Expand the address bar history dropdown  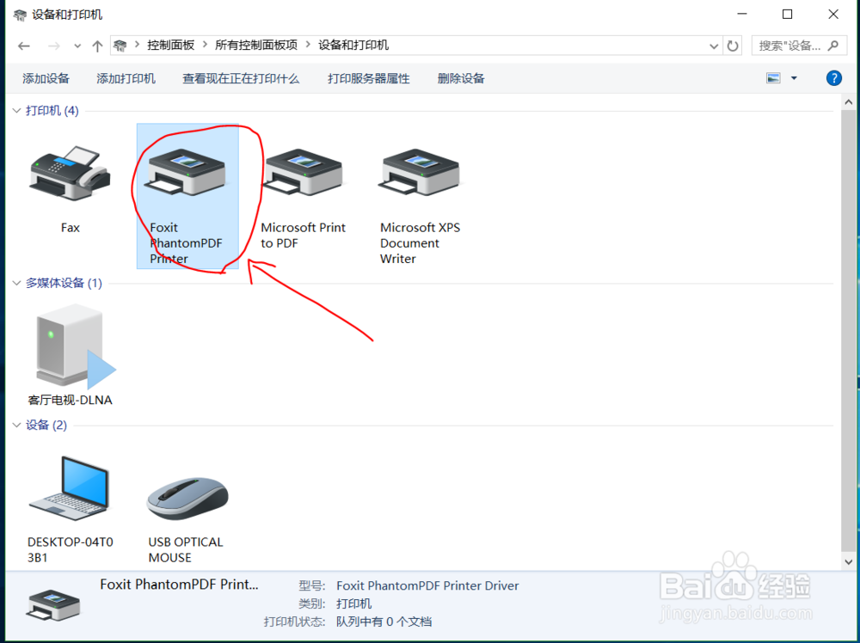(714, 46)
